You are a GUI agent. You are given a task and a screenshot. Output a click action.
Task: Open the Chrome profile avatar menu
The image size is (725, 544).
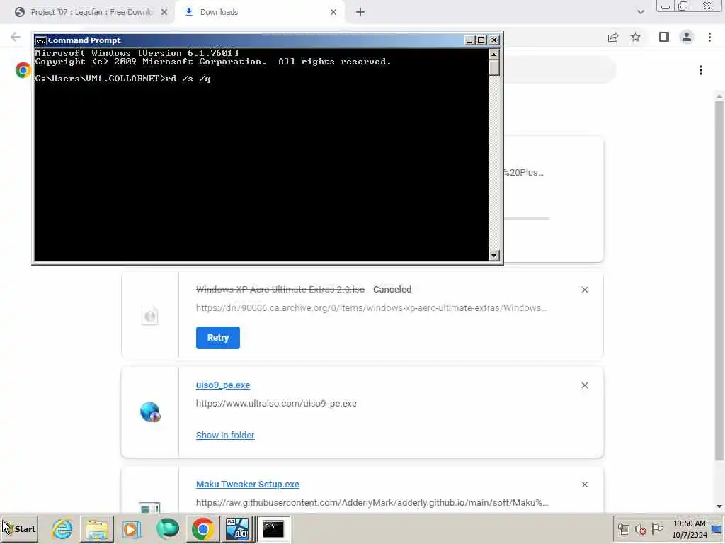[x=687, y=37]
